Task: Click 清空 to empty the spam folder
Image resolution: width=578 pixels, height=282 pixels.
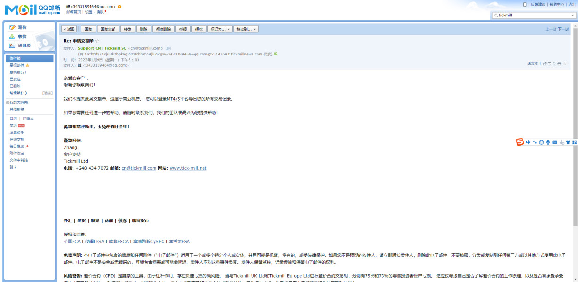Action: (47, 93)
